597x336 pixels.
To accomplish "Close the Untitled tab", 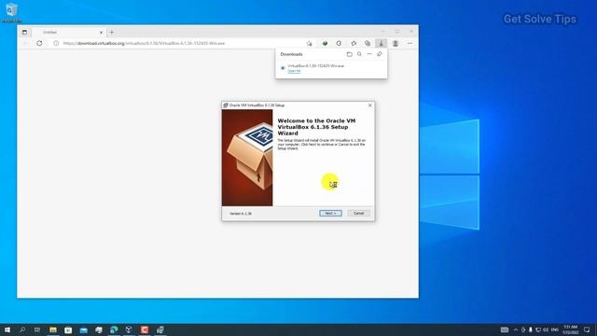I will click(102, 33).
